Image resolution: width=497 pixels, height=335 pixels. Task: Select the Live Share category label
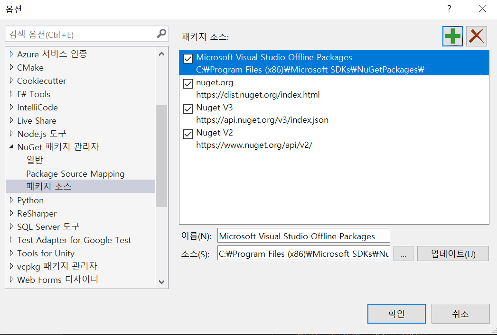(37, 120)
